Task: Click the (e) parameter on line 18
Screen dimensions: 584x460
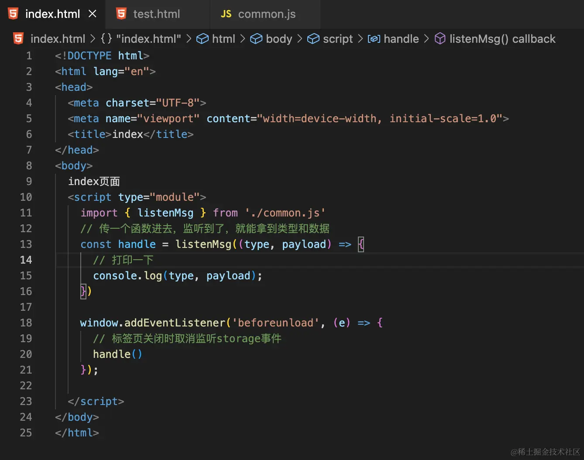Action: pyautogui.click(x=342, y=323)
